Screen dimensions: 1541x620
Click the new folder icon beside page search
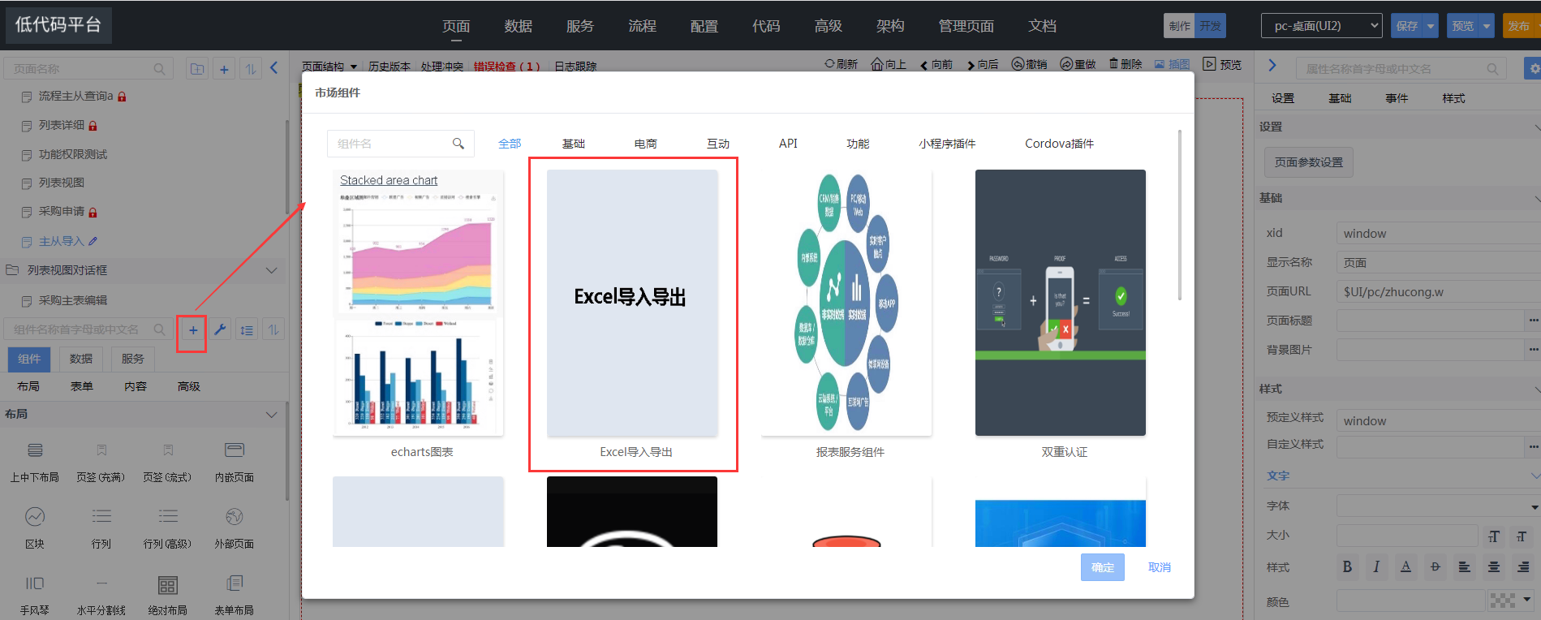[x=197, y=69]
